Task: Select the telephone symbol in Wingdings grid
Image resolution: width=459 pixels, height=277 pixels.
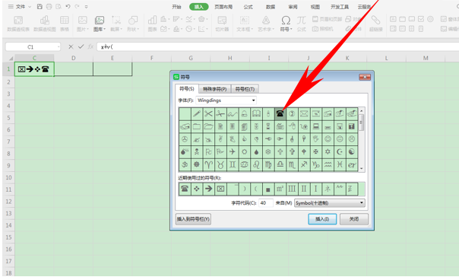Action: point(280,113)
